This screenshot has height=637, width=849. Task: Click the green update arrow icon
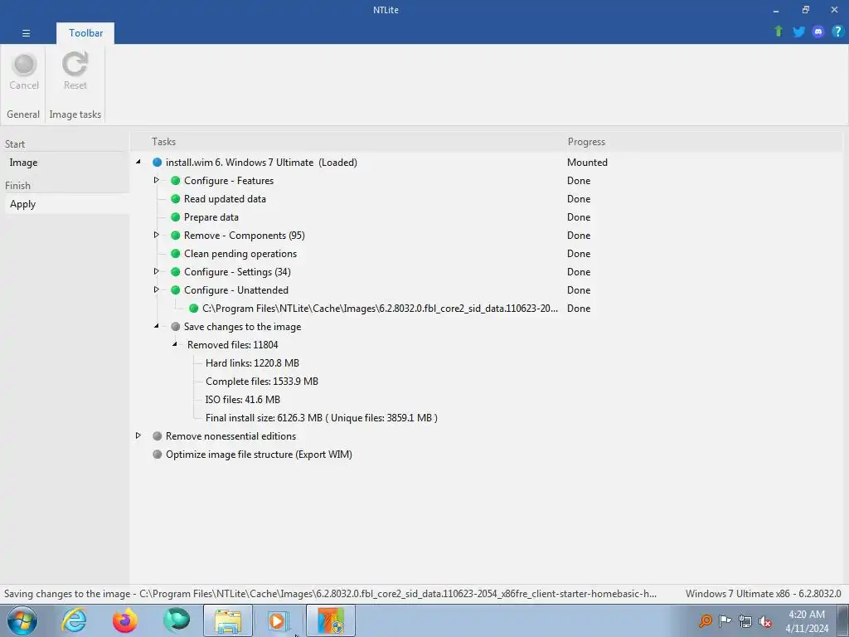779,32
